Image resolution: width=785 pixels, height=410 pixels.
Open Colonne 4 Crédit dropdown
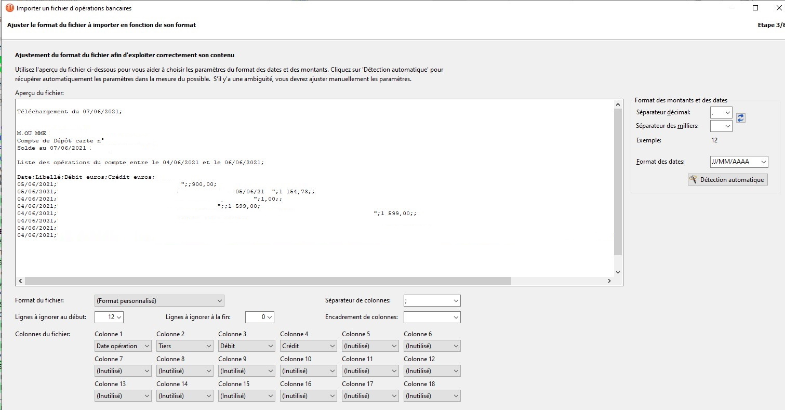(308, 346)
